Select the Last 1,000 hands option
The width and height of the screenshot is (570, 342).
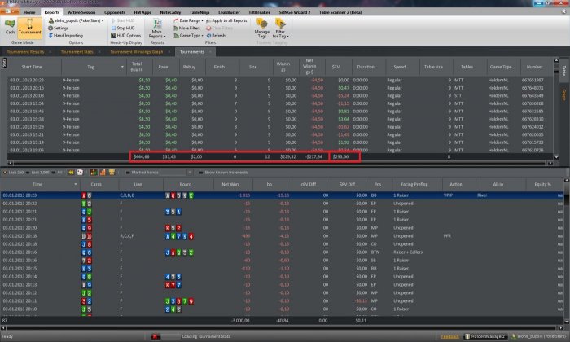38,173
